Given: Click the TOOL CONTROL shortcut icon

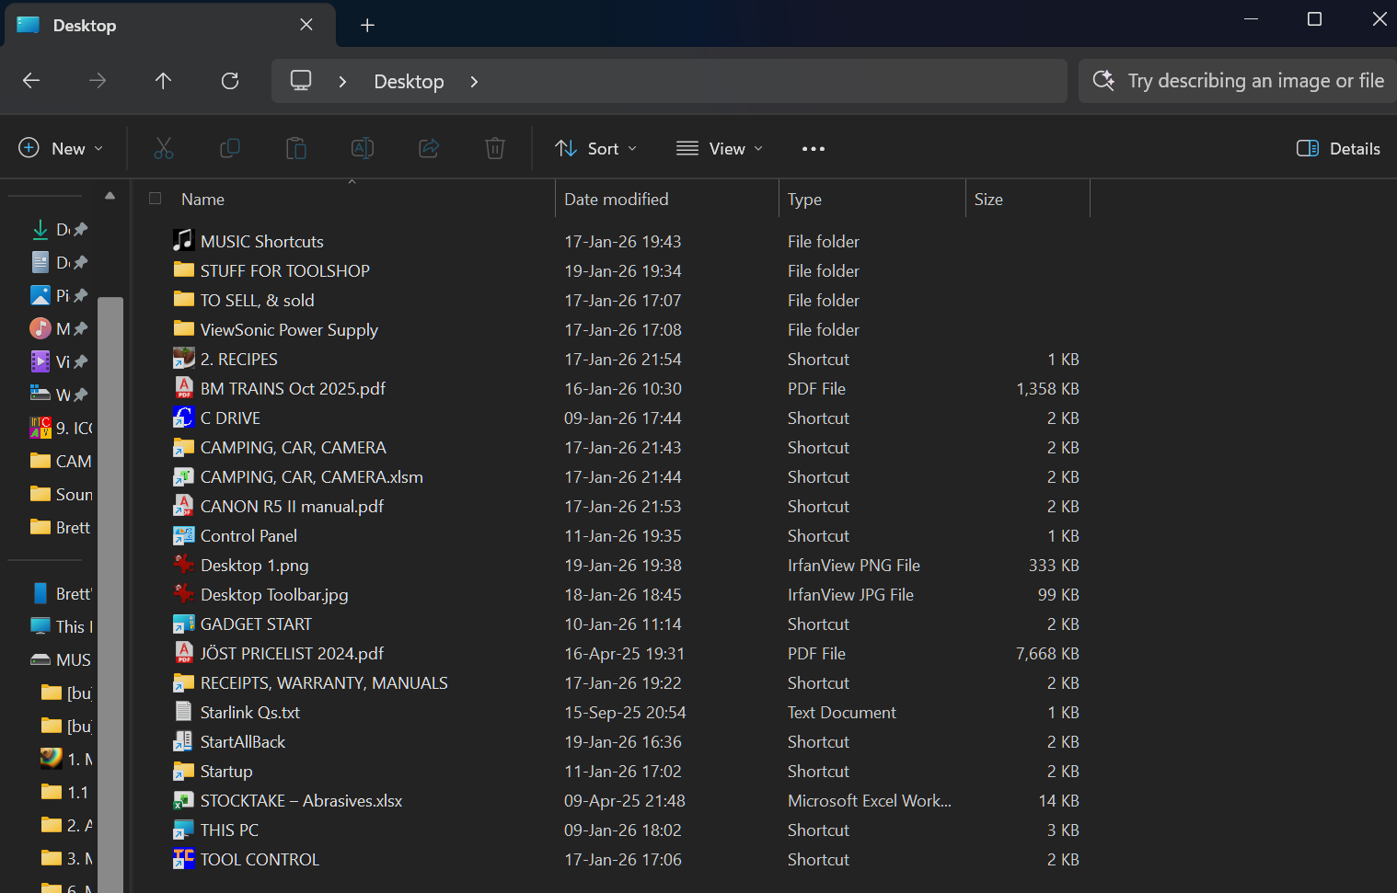Looking at the screenshot, I should tap(184, 859).
